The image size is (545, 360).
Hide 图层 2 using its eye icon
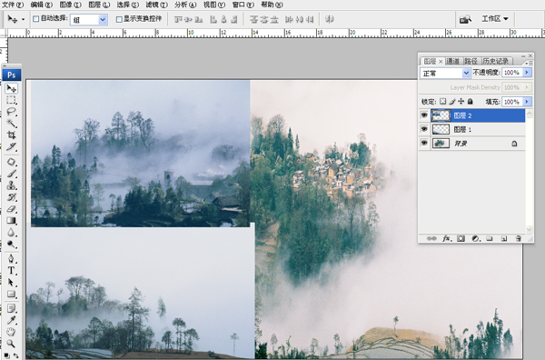pos(424,115)
